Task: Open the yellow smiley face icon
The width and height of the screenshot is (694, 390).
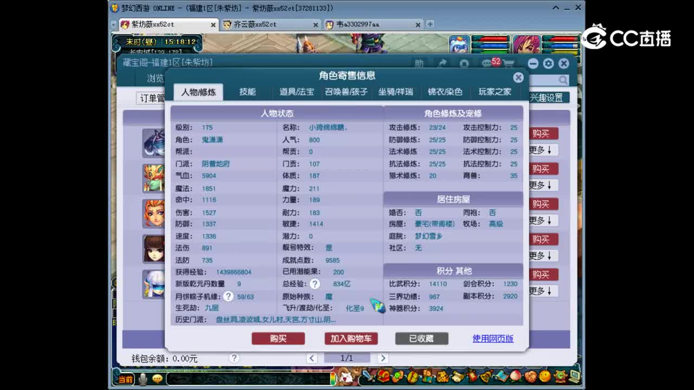Action: [545, 376]
